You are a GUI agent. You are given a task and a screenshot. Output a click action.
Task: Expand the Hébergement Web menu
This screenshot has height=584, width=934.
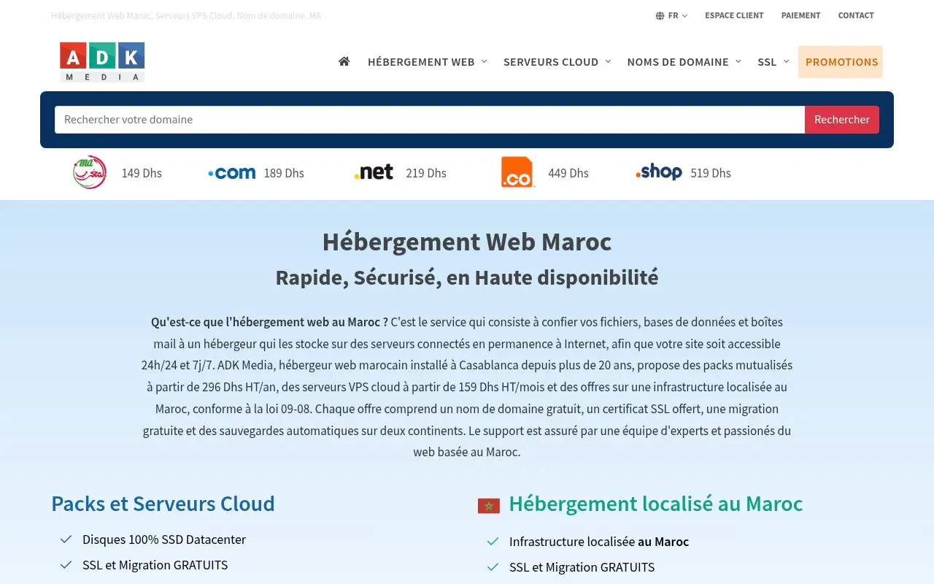coord(428,62)
